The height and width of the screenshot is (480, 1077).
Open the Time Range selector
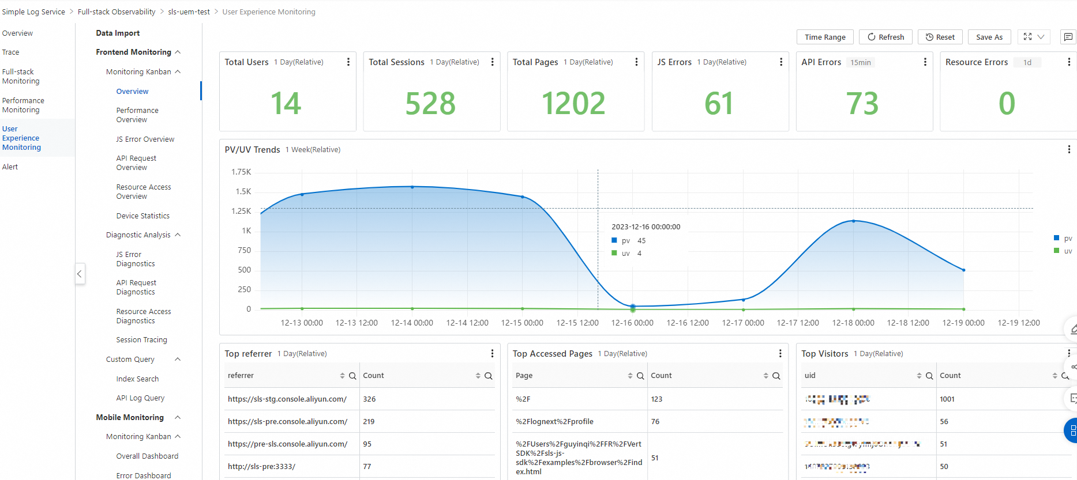[825, 37]
